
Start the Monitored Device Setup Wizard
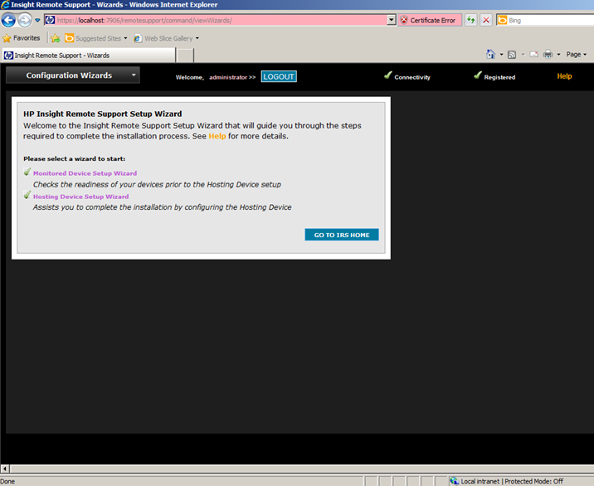[85, 173]
